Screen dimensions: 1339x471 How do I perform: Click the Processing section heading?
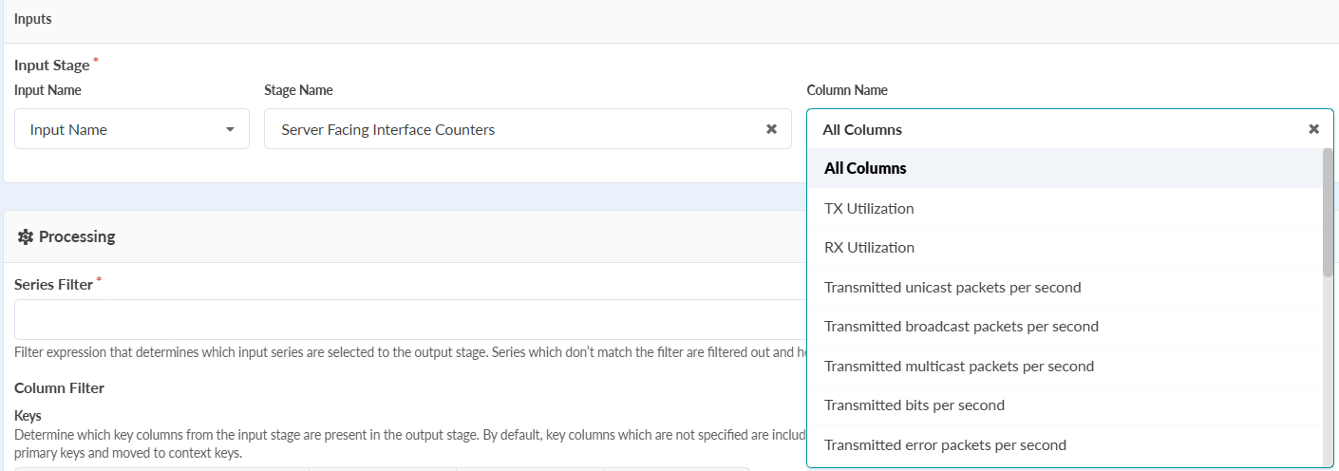pyautogui.click(x=77, y=236)
